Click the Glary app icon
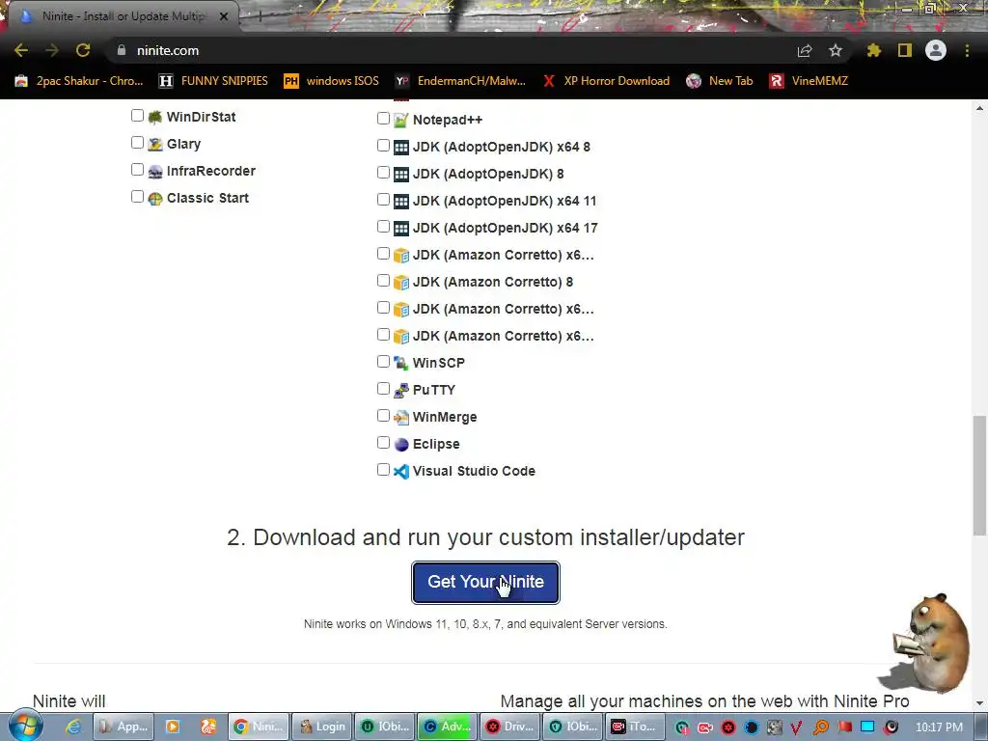Image resolution: width=988 pixels, height=741 pixels. (155, 145)
